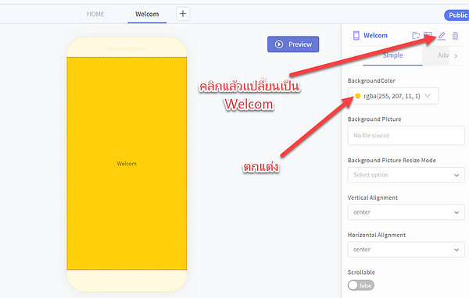Switch to the HOME page tab

coord(95,14)
